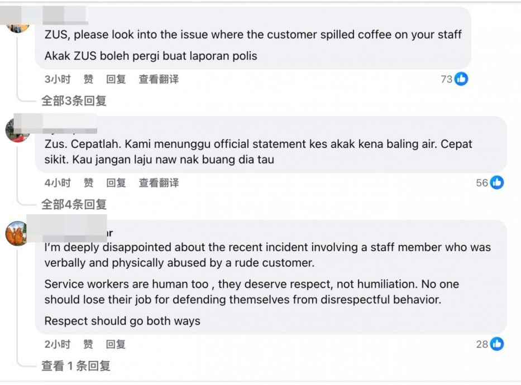
Task: Like the disappointed-customer comment using 赞
Action: (x=88, y=344)
